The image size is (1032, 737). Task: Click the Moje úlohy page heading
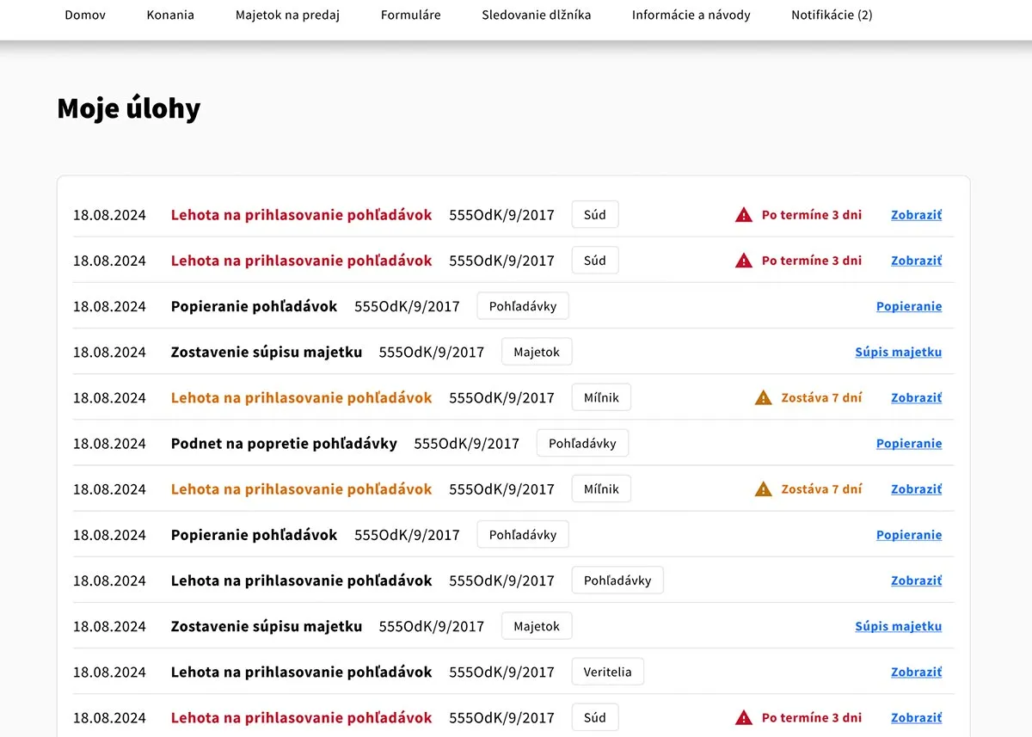(129, 108)
